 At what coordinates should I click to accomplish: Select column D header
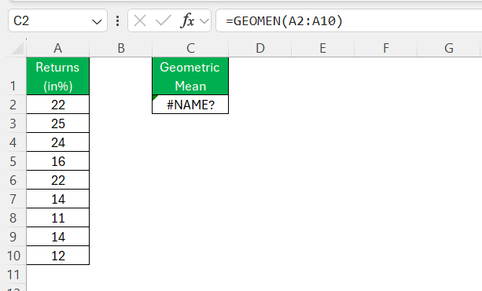click(260, 48)
